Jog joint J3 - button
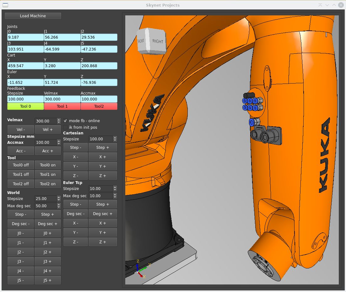This screenshot has width=346, height=292. point(21,262)
